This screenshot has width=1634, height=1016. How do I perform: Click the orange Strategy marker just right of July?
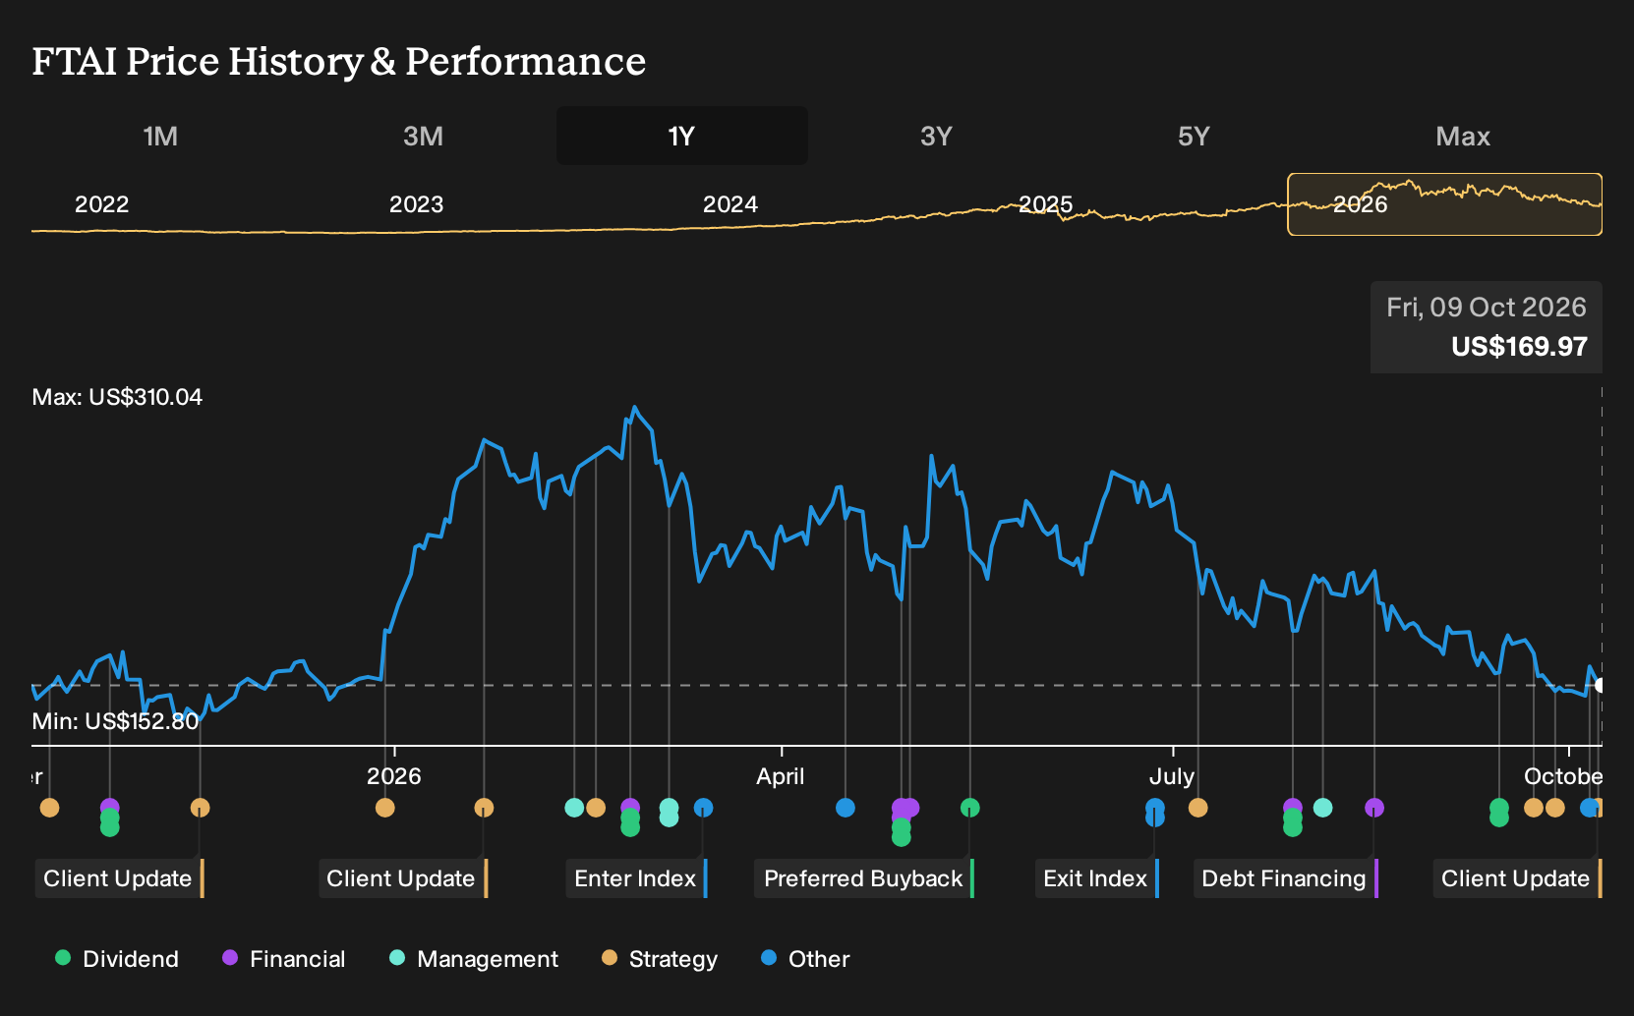click(1198, 808)
